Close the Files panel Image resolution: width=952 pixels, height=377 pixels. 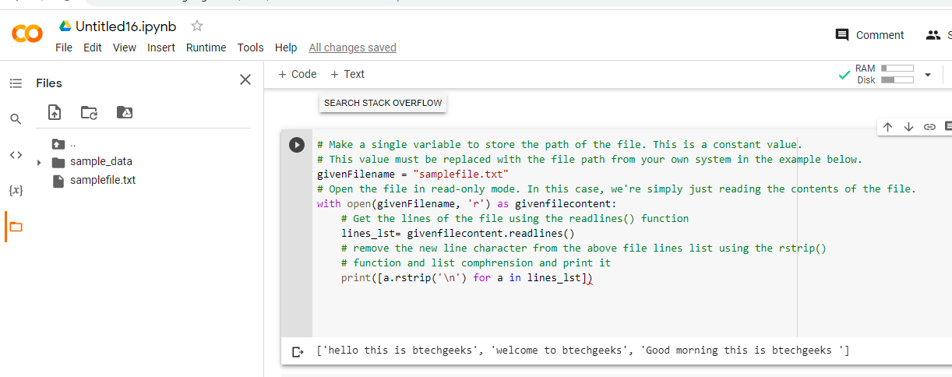(x=245, y=79)
